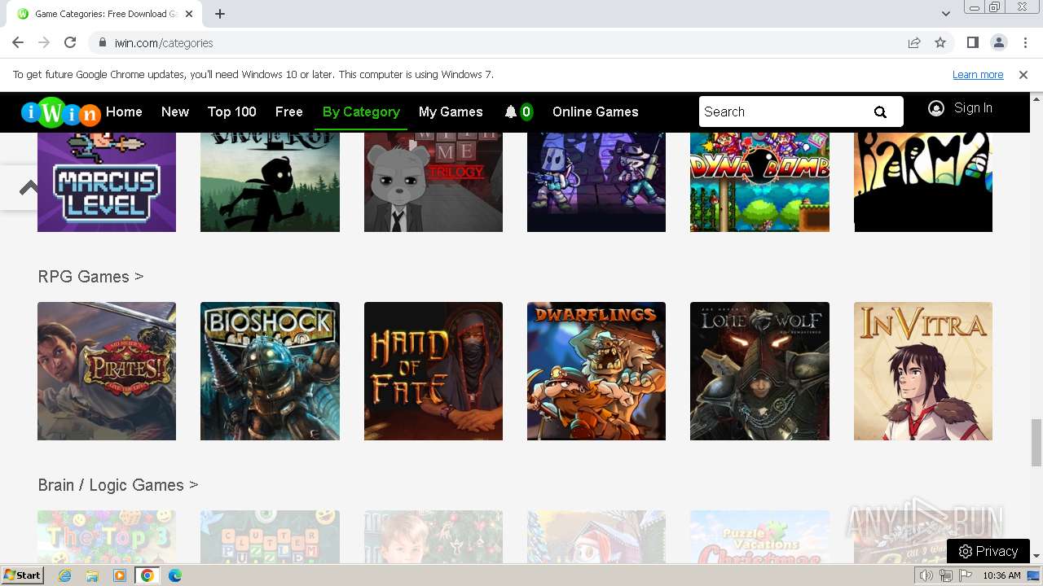Open the Free games menu item

(x=289, y=112)
